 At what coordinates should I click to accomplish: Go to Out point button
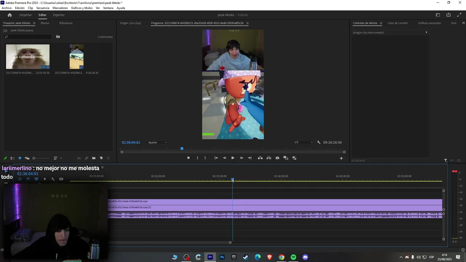coord(250,158)
